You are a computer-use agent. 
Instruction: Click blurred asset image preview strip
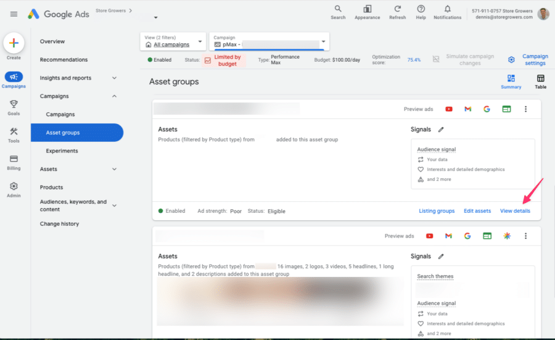[x=281, y=301]
